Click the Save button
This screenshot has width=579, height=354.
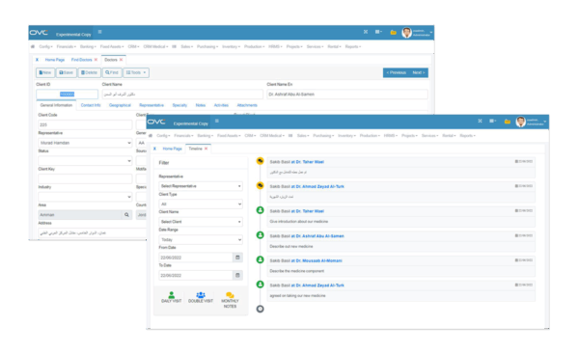click(x=66, y=72)
